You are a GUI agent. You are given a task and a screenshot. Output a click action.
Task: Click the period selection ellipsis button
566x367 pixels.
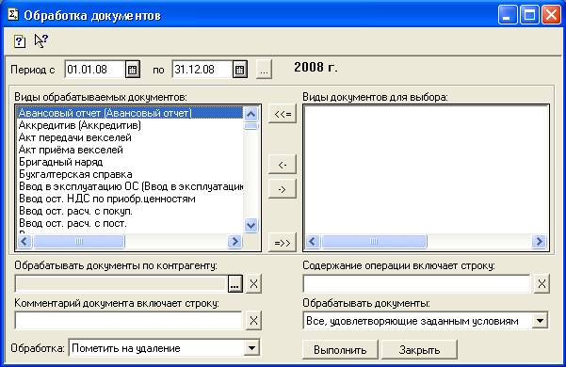click(264, 70)
